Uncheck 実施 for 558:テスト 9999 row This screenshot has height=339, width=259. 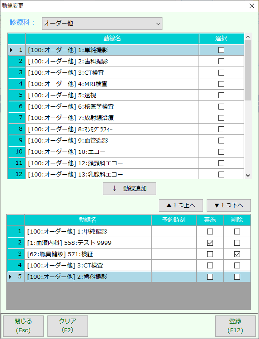pyautogui.click(x=210, y=243)
